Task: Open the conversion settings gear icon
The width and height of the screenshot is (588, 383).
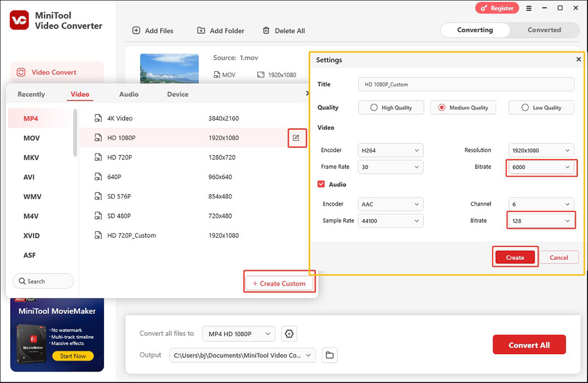Action: (289, 334)
